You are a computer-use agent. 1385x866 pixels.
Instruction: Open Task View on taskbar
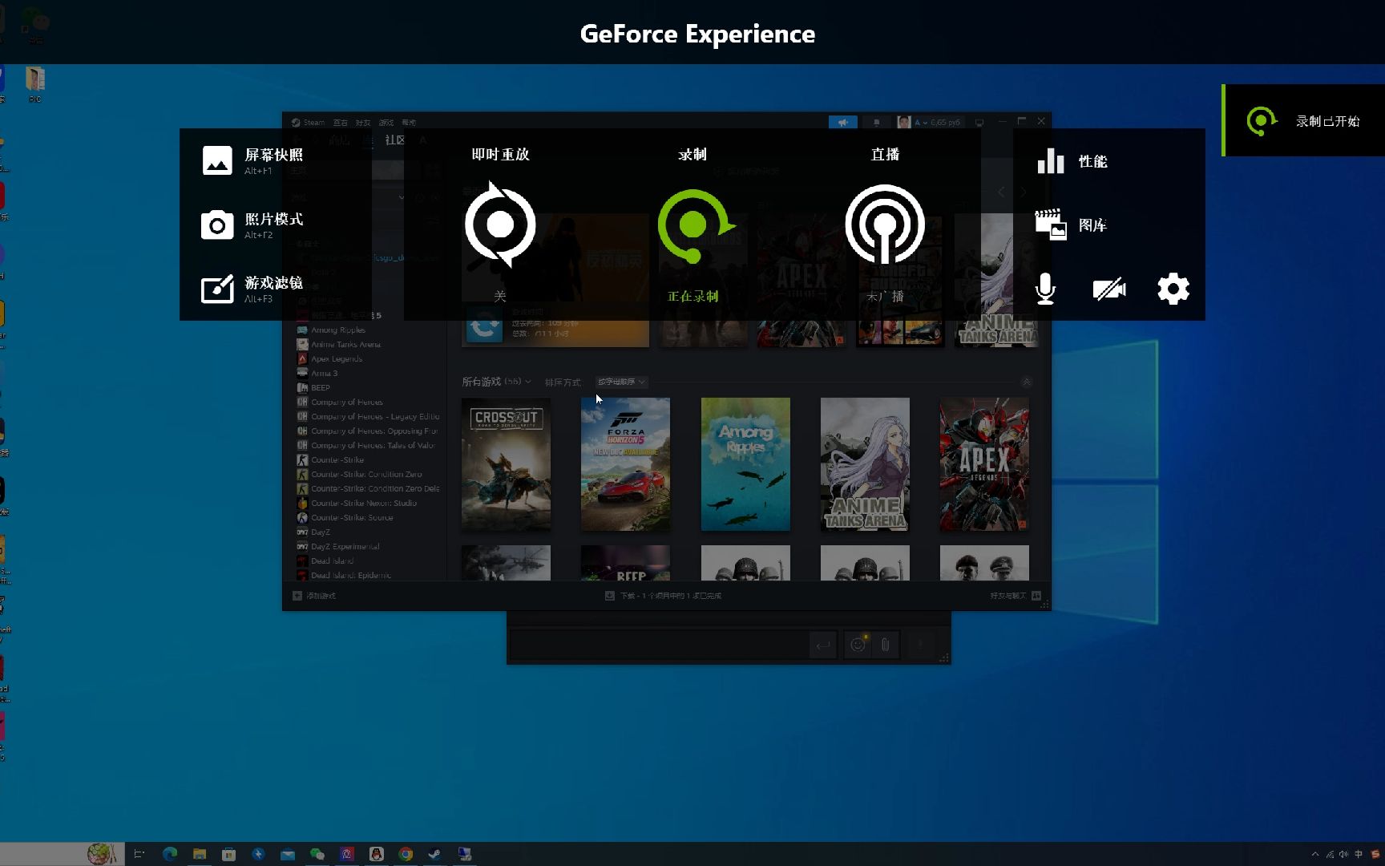pyautogui.click(x=139, y=854)
